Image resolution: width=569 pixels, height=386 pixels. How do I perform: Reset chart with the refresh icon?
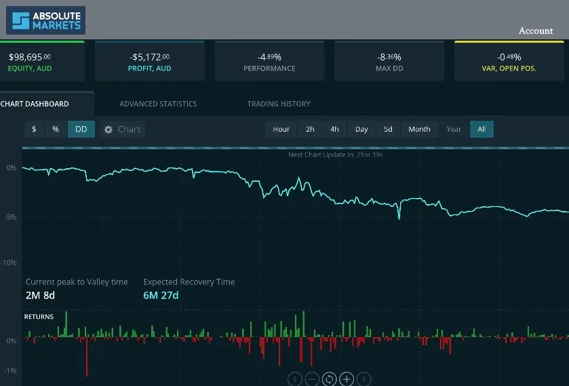[x=329, y=379]
